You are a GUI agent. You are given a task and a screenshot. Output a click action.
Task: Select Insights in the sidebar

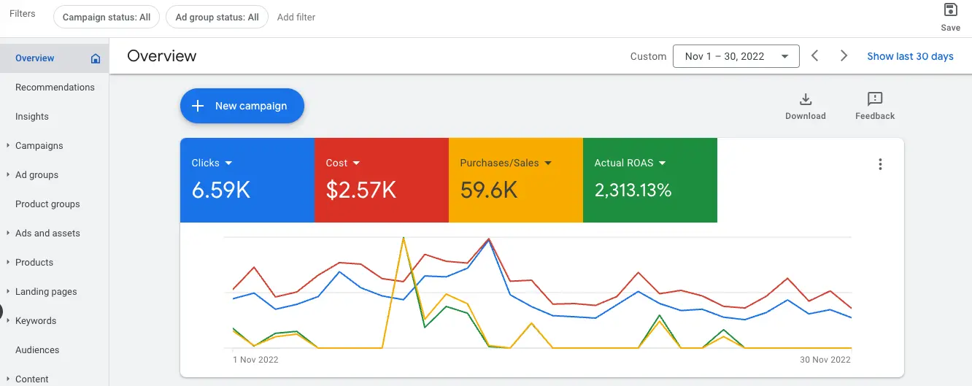pyautogui.click(x=32, y=117)
